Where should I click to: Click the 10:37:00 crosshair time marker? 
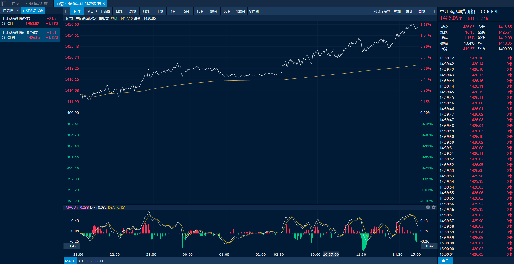[x=331, y=254]
